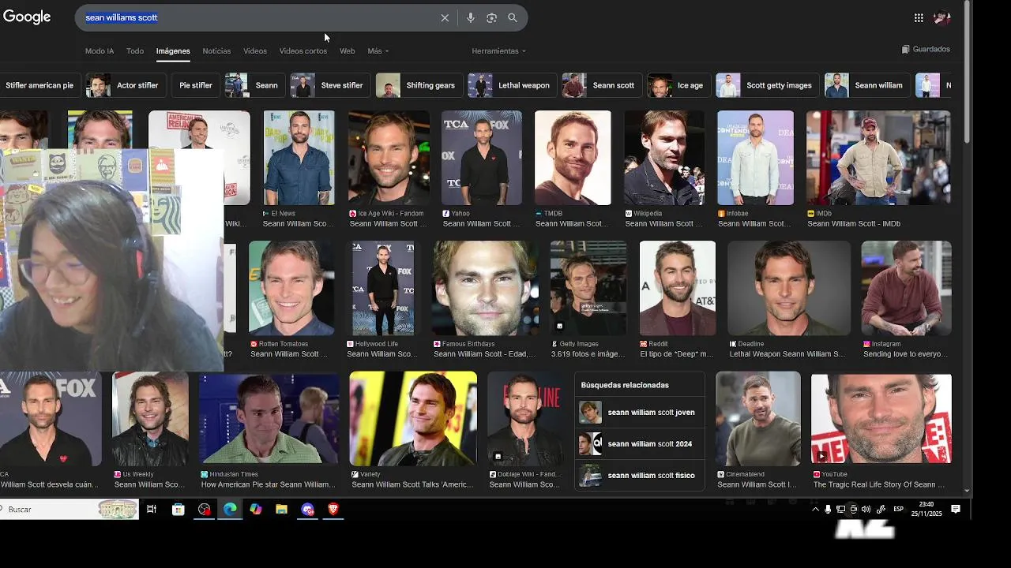Image resolution: width=1011 pixels, height=568 pixels.
Task: Open the E! News image result
Action: (x=299, y=158)
